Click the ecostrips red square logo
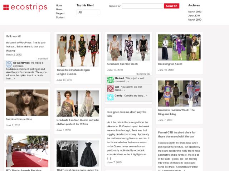The width and height of the screenshot is (229, 171). pos(6,7)
